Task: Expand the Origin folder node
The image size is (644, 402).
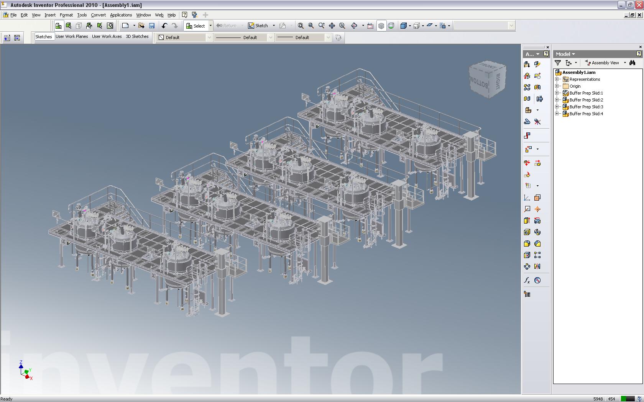Action: (x=557, y=86)
